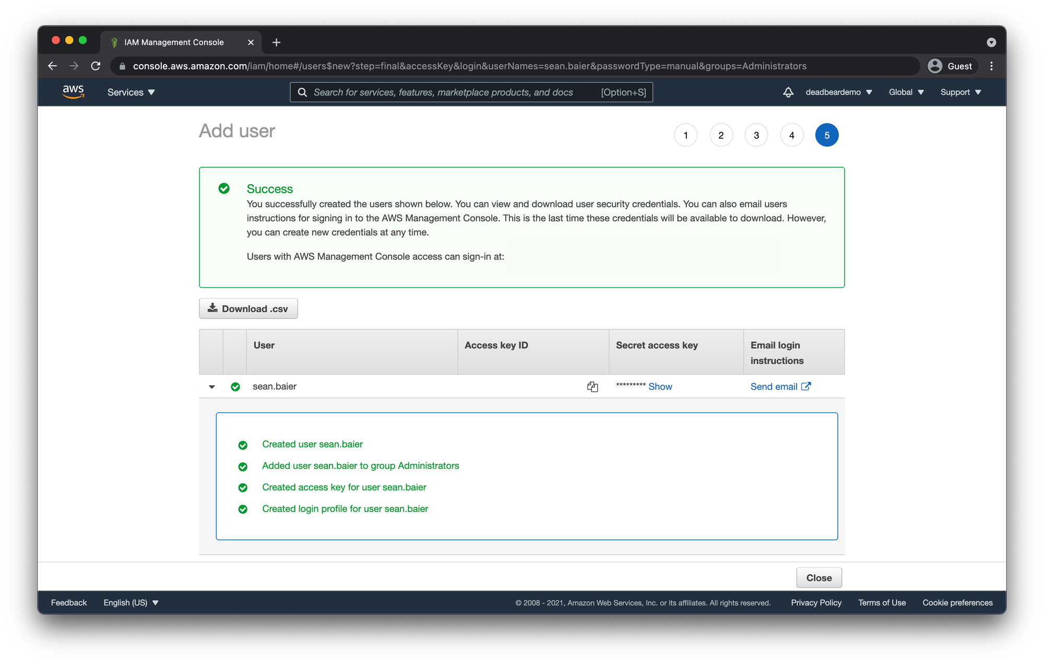
Task: Show the secret access key
Action: (x=660, y=387)
